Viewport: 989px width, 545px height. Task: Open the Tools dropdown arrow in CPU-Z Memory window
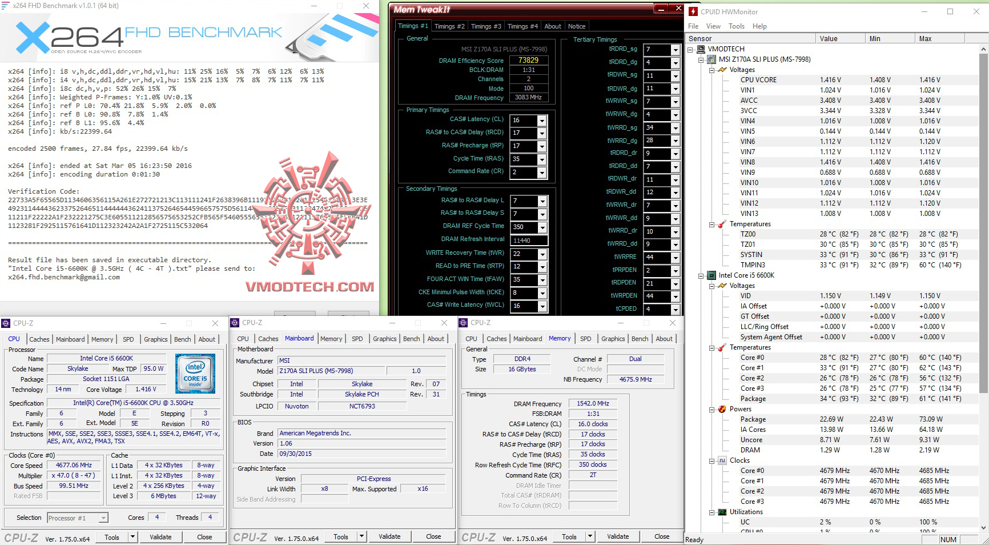coord(590,536)
